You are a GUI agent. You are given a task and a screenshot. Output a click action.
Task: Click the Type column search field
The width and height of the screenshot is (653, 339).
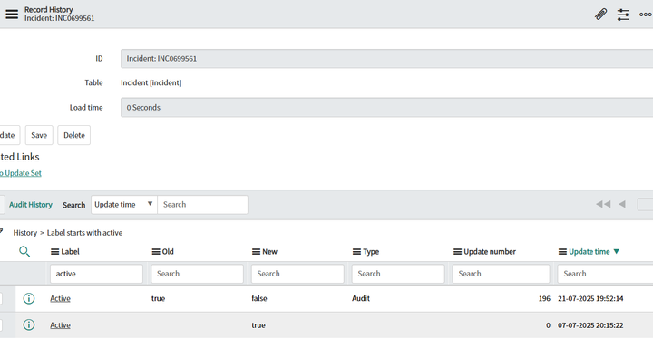398,274
